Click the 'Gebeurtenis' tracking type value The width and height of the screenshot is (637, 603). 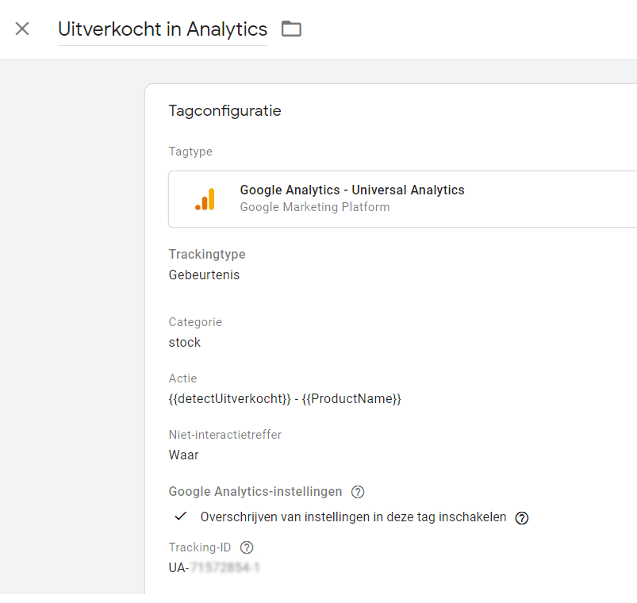pos(204,275)
